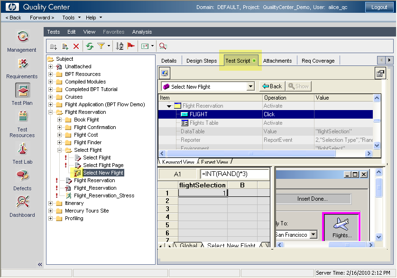Click the Back button in script pane

[272, 86]
